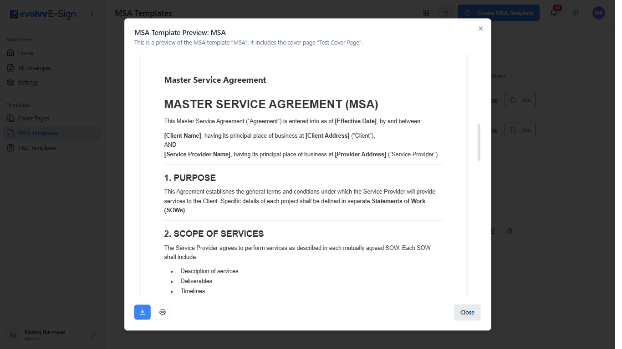
Task: Open notifications bell
Action: tap(554, 13)
